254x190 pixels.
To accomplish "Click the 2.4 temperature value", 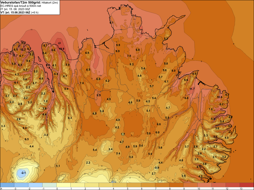I will (110, 149).
